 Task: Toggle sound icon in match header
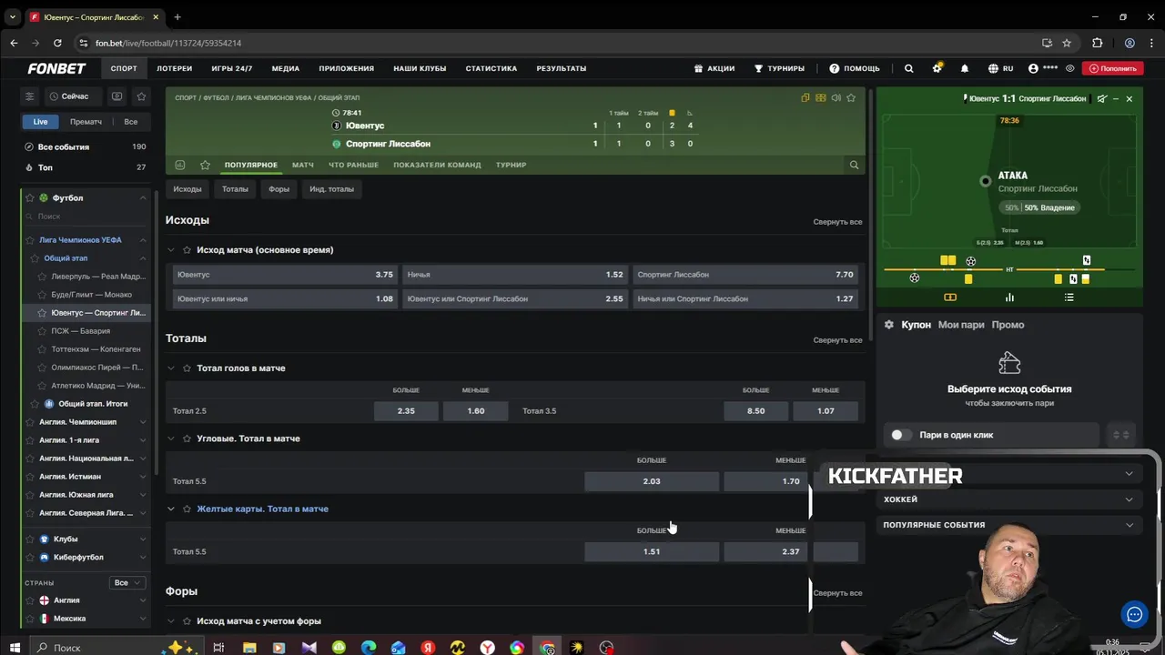click(x=836, y=97)
